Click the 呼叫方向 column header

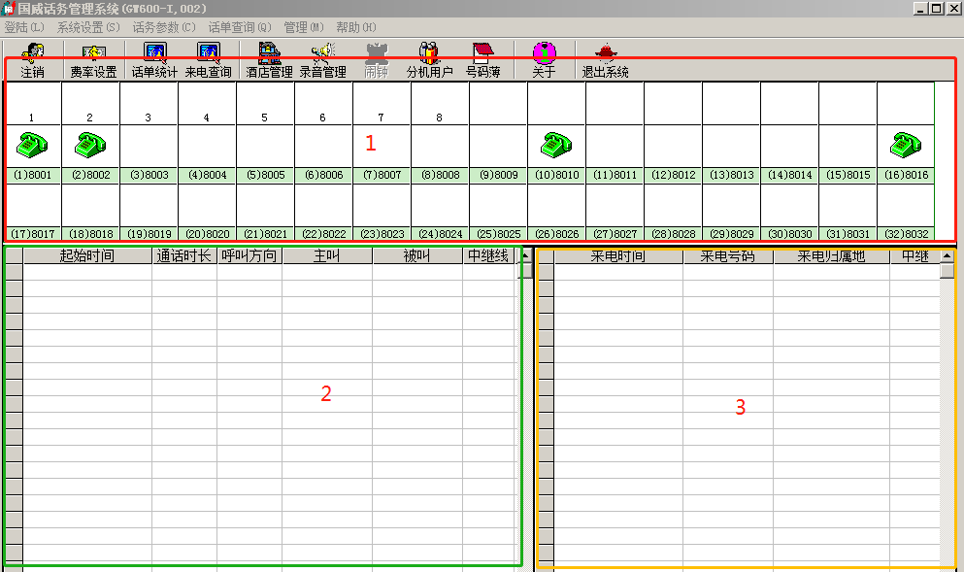click(249, 255)
